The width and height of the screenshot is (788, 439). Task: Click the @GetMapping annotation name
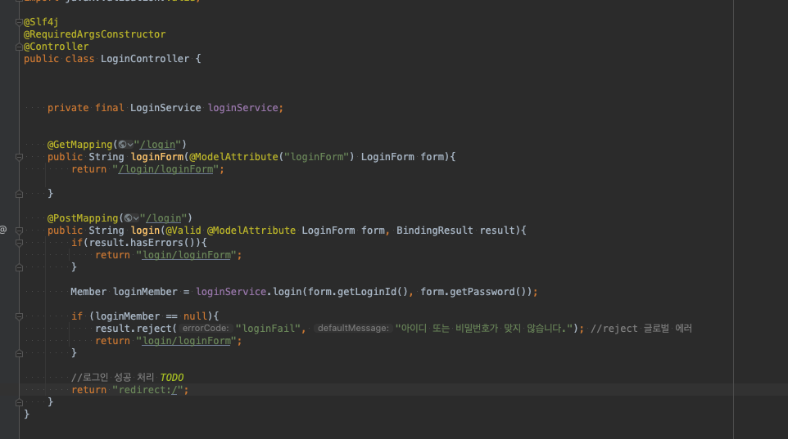tap(80, 145)
